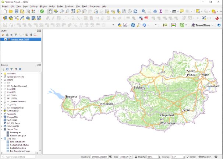223x159 pixels.
Task: Click the Python Console icon
Action: (x=120, y=25)
